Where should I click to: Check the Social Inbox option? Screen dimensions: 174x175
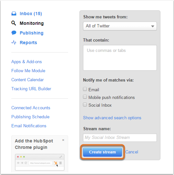pos(85,104)
